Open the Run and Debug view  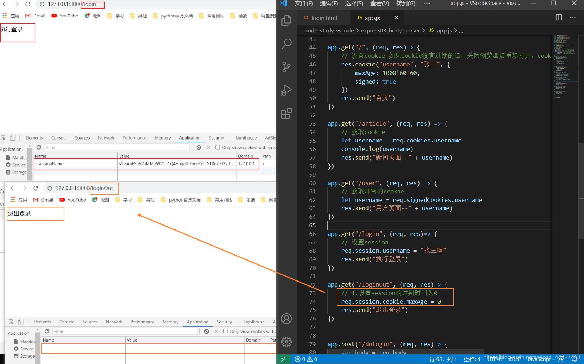click(286, 90)
